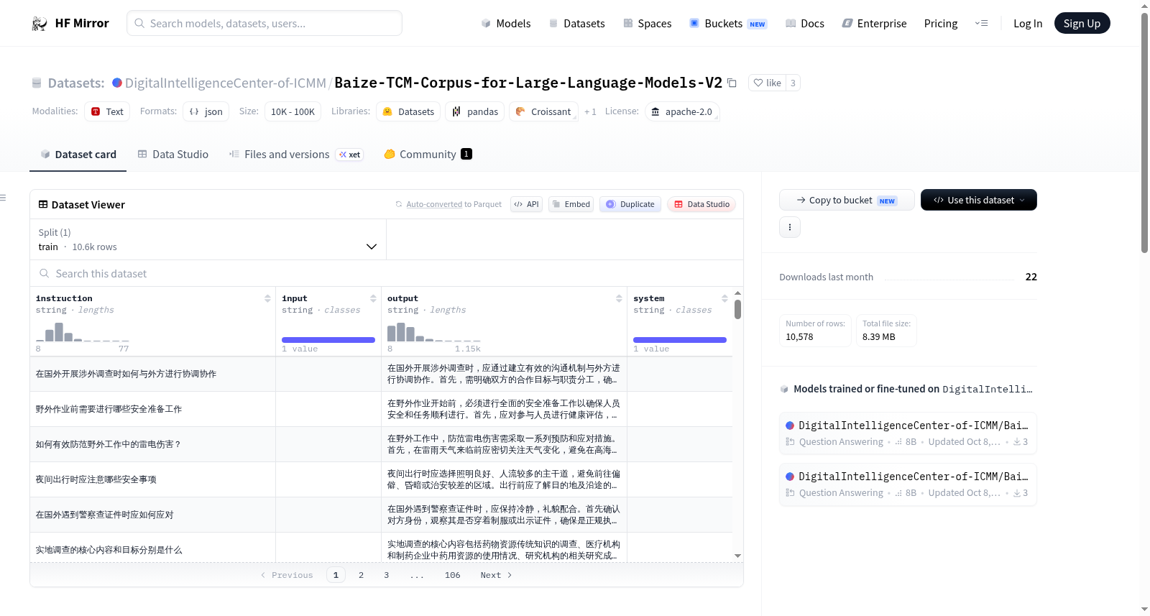Sort the instruction column
Image resolution: width=1150 pixels, height=616 pixels.
[x=267, y=298]
